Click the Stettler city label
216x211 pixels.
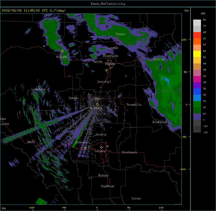point(159,59)
